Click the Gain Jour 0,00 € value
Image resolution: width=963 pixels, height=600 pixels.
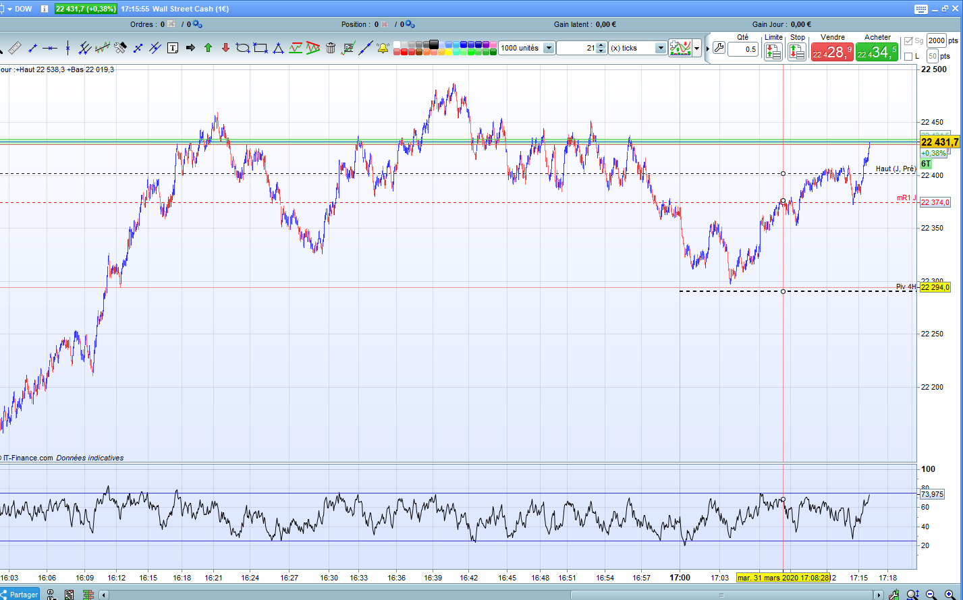point(801,24)
